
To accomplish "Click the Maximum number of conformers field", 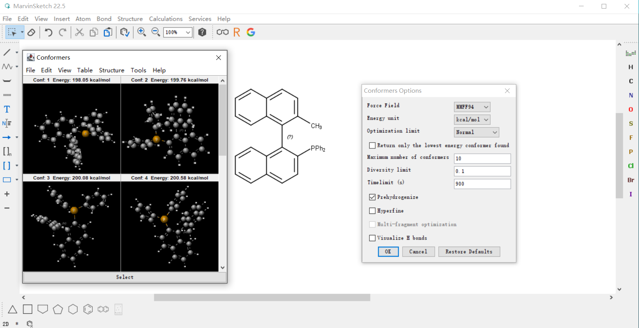I will click(482, 159).
